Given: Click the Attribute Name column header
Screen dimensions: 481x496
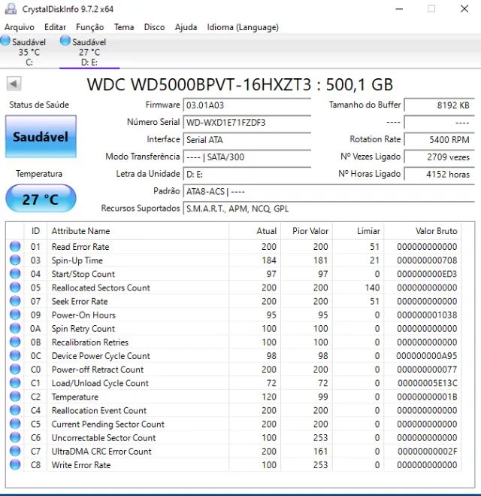Looking at the screenshot, I should 138,231.
